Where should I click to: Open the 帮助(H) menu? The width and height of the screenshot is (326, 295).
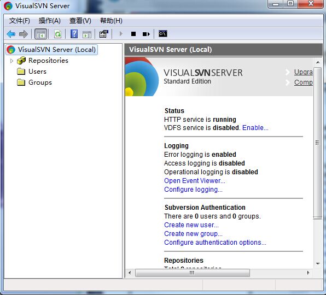111,21
